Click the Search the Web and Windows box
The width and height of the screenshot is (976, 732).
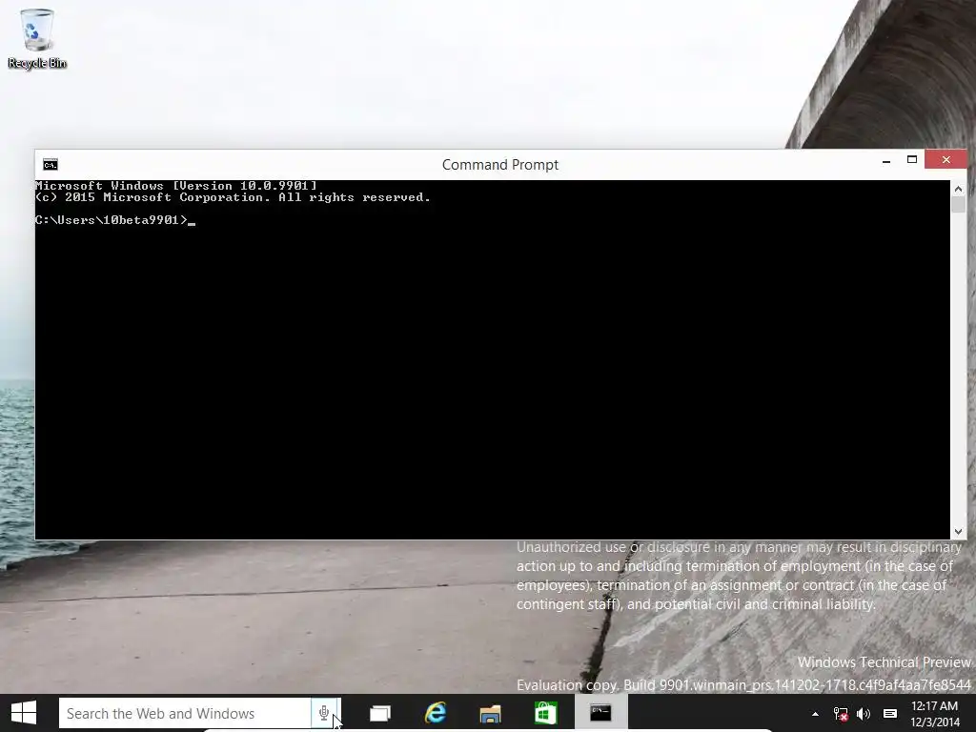185,713
